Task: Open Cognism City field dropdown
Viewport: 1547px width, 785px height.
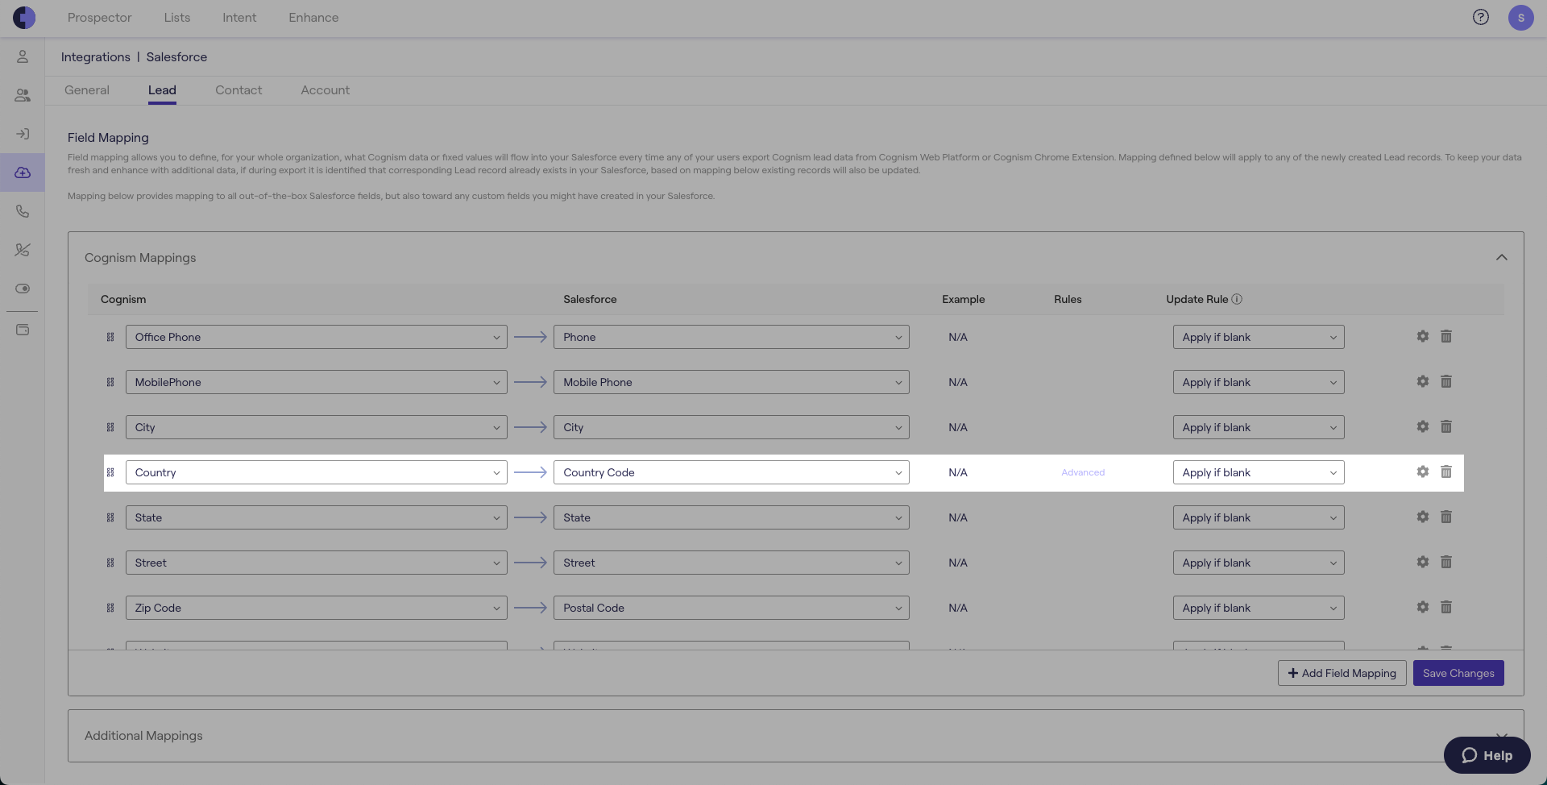Action: point(317,427)
